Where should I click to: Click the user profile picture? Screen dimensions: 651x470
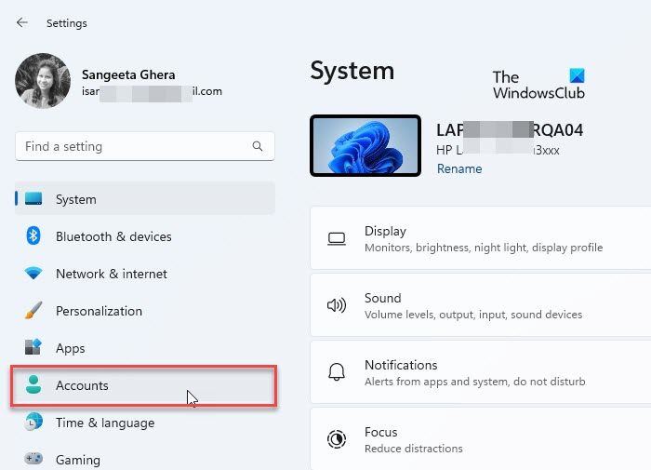[x=43, y=81]
